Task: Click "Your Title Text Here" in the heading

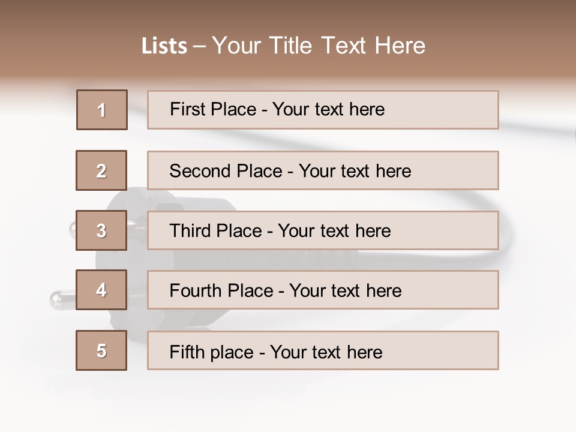Action: pos(319,46)
